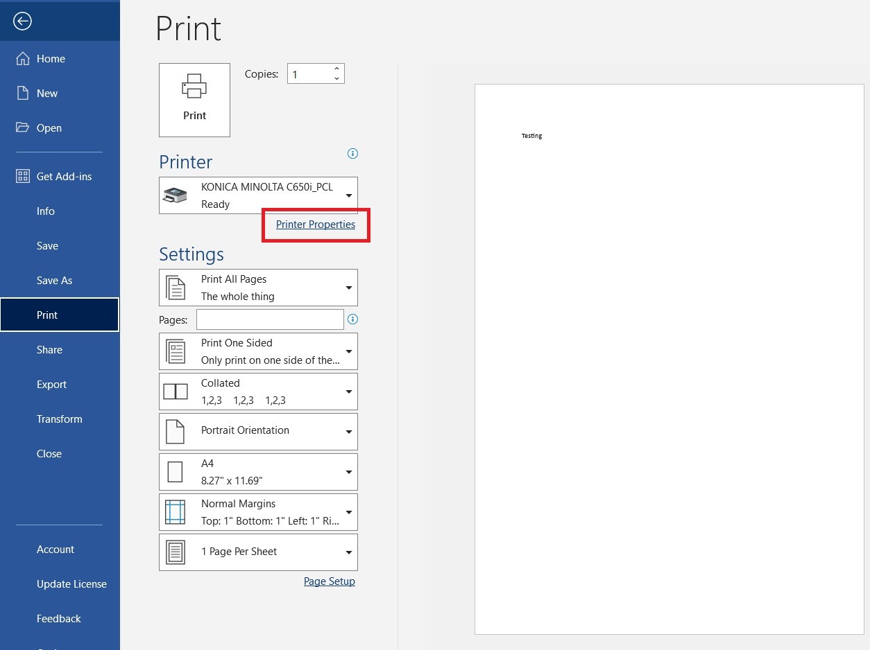Expand the Print One Sided dropdown
Viewport: 870px width, 650px height.
point(258,351)
